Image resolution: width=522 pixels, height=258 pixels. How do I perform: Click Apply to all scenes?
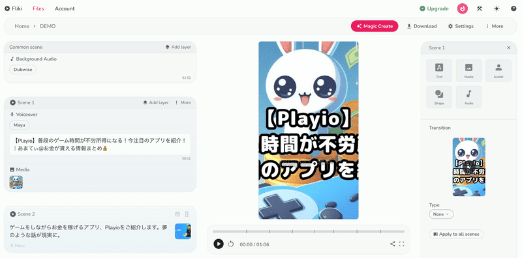456,234
